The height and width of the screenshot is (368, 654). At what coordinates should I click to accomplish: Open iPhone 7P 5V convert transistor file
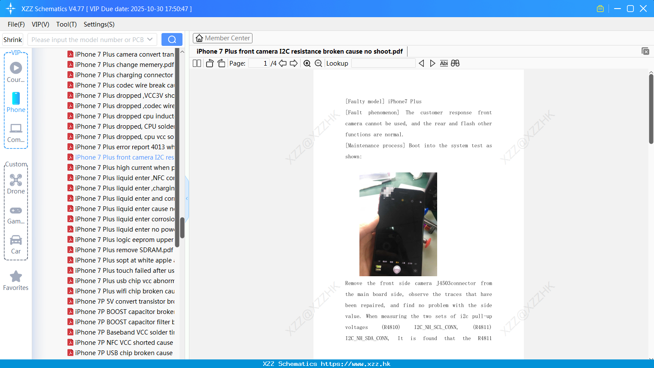click(x=121, y=302)
